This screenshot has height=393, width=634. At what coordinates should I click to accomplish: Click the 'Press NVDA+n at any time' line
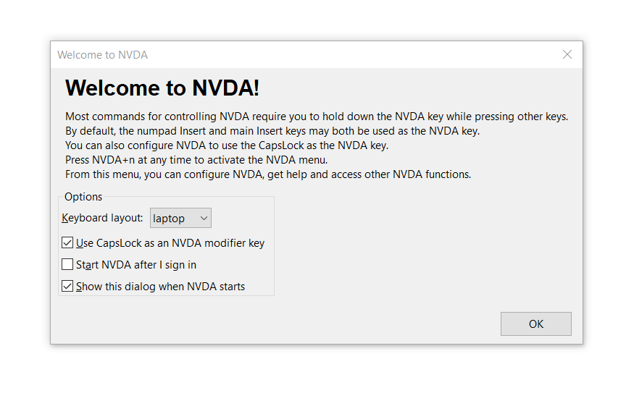pyautogui.click(x=196, y=160)
